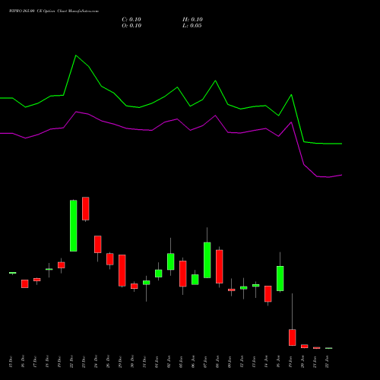This screenshot has width=380, height=380.
Task: Click the open value O: 0.10
Action: click(x=131, y=26)
